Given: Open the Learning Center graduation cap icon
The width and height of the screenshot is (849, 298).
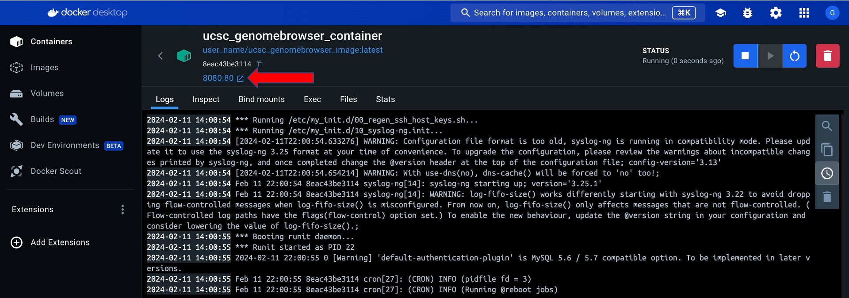Looking at the screenshot, I should [x=720, y=13].
